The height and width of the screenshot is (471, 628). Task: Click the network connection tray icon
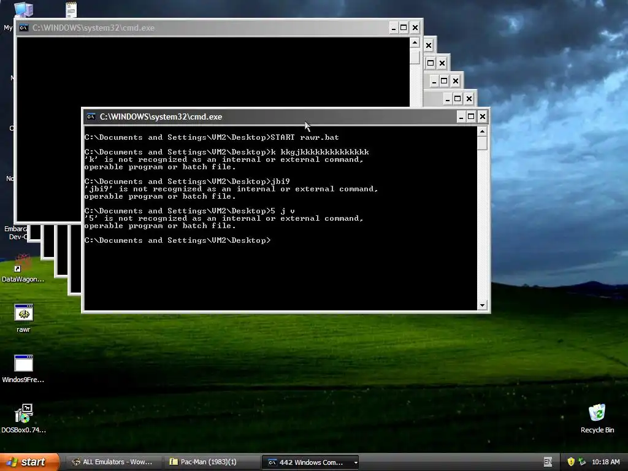(582, 462)
